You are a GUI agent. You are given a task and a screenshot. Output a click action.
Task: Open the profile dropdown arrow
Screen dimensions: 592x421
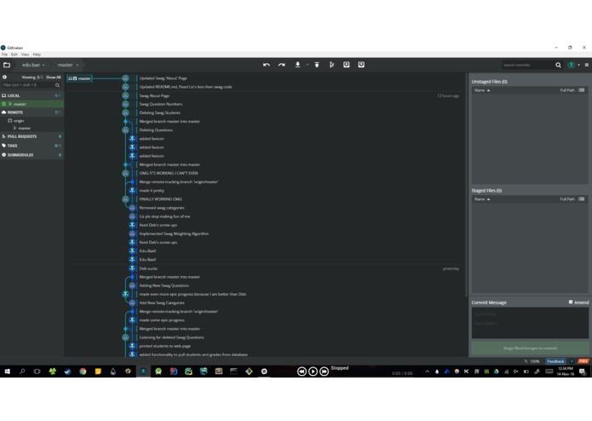(578, 65)
